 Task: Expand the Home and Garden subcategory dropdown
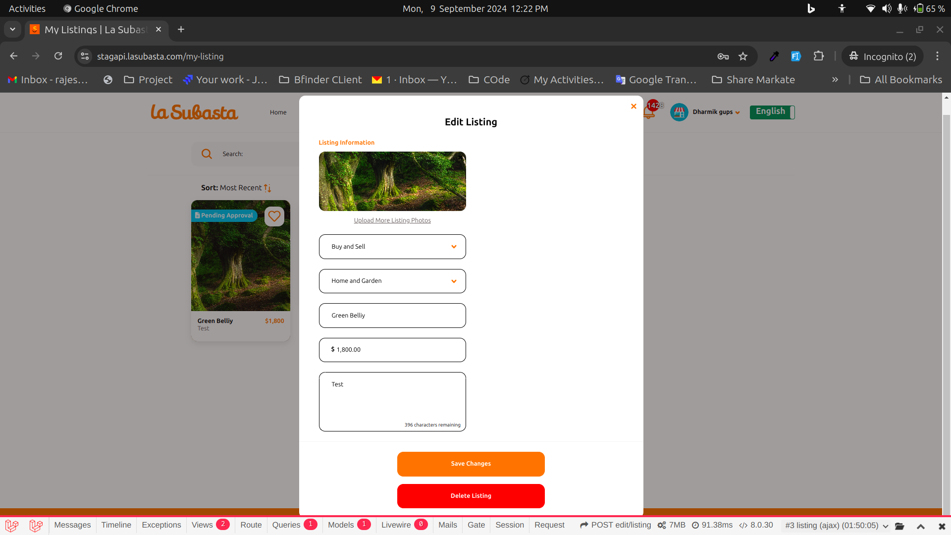click(x=393, y=280)
